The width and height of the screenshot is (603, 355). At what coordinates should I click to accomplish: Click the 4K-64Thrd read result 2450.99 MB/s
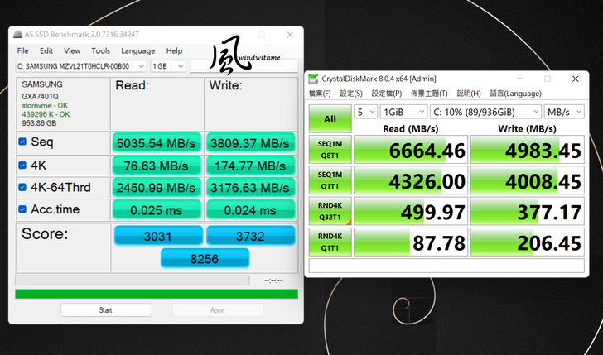point(156,188)
